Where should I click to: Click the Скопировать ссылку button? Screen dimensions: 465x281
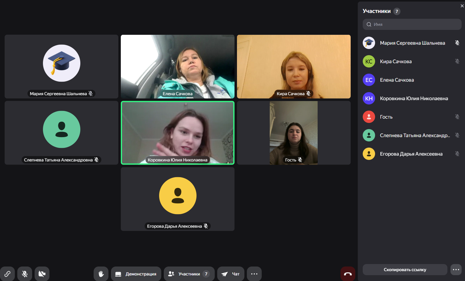pos(405,270)
